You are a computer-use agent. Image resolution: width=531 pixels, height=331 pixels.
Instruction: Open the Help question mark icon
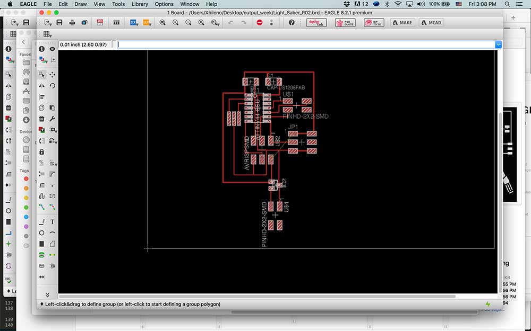pyautogui.click(x=292, y=23)
